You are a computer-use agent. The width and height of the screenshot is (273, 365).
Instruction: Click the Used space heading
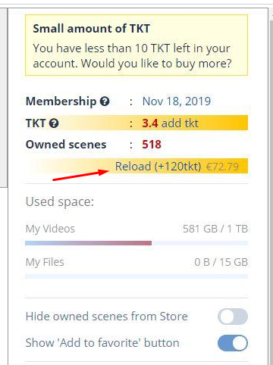tap(60, 201)
